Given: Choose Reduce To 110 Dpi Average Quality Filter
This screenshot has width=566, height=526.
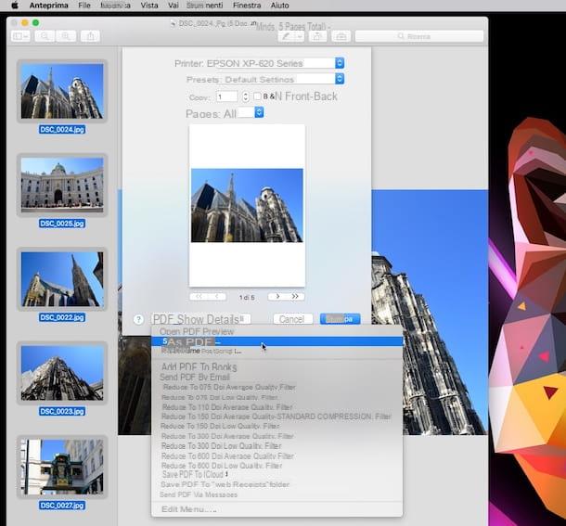Looking at the screenshot, I should click(x=277, y=407).
